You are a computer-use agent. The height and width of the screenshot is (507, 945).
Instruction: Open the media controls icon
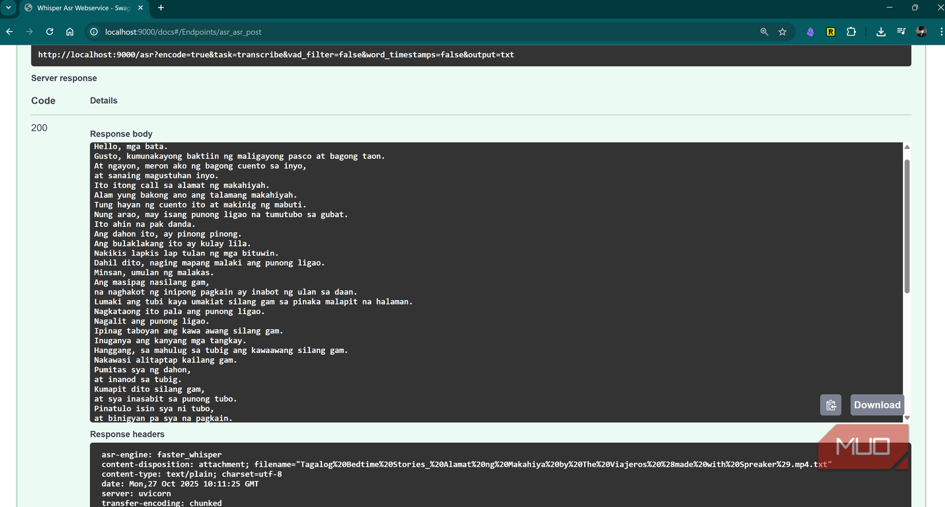(x=901, y=32)
